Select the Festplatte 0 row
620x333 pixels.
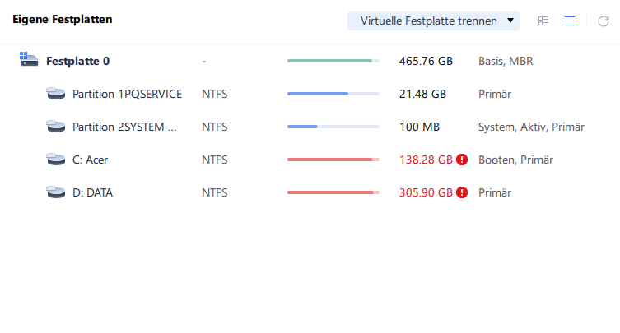[x=77, y=61]
